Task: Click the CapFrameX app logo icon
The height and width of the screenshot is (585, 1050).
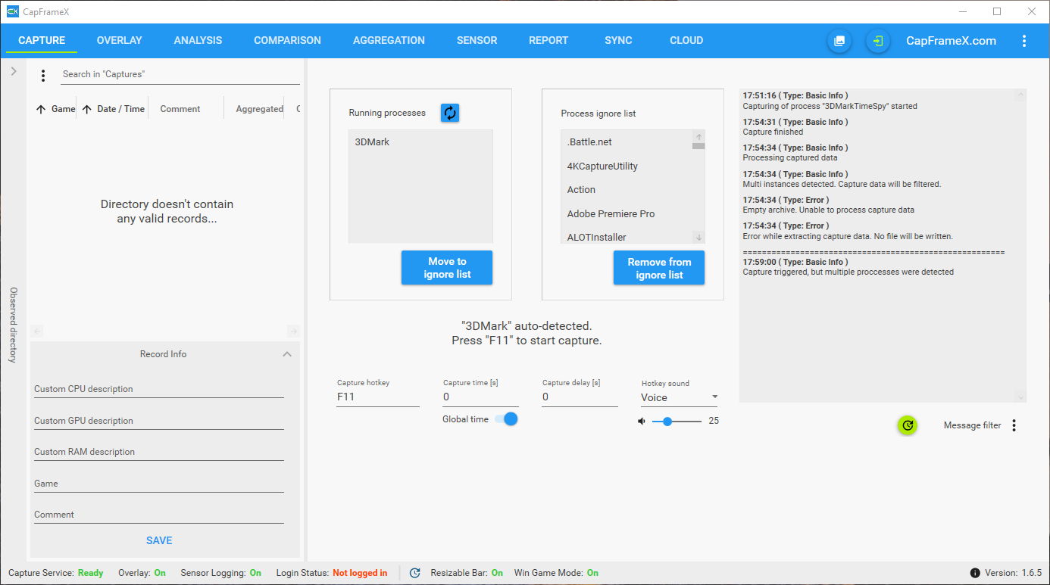Action: (x=12, y=11)
